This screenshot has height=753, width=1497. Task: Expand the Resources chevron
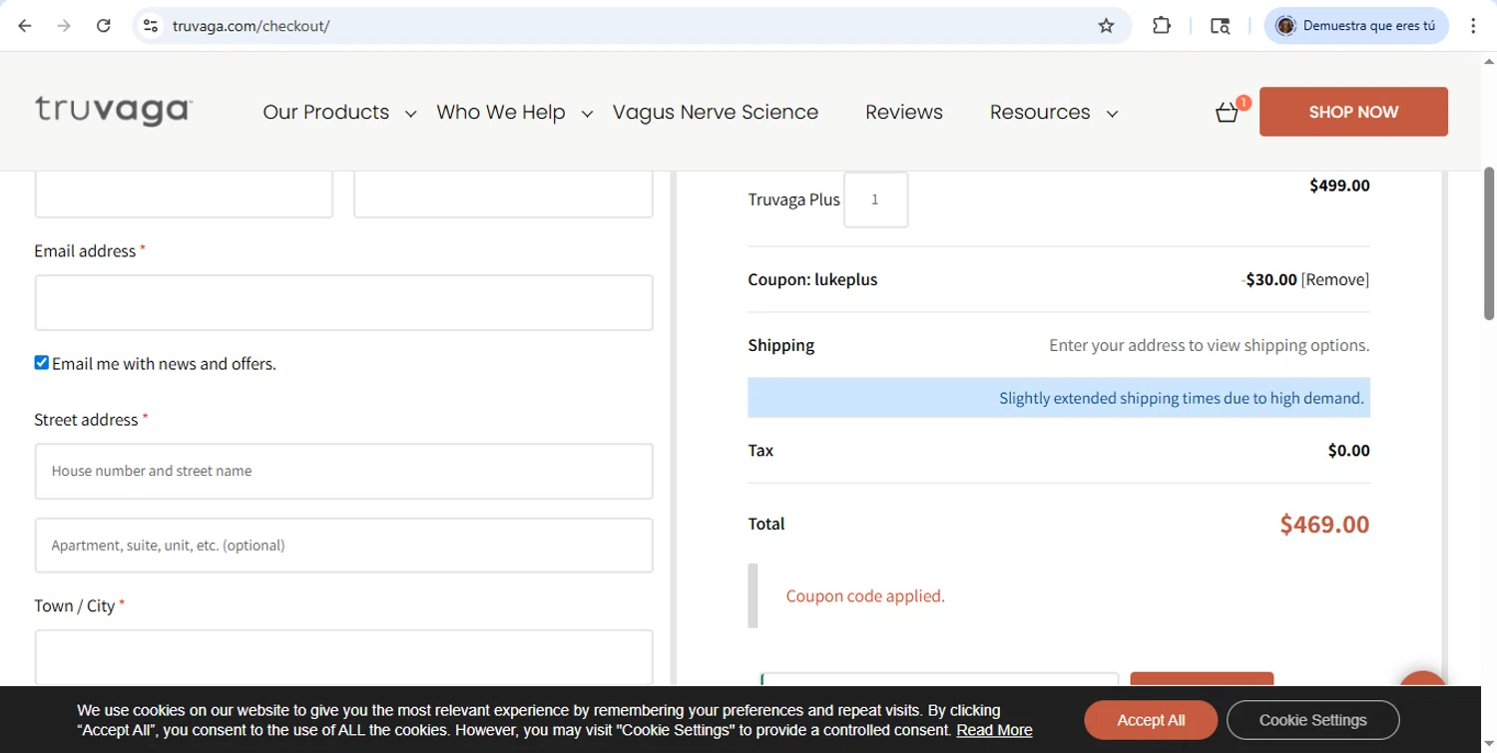(x=1112, y=114)
